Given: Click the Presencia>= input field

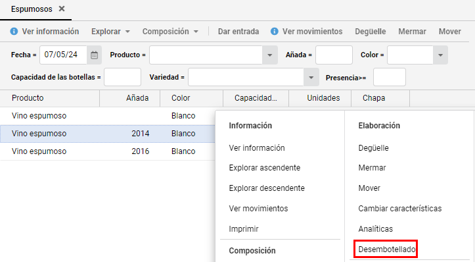Looking at the screenshot, I should (x=390, y=77).
